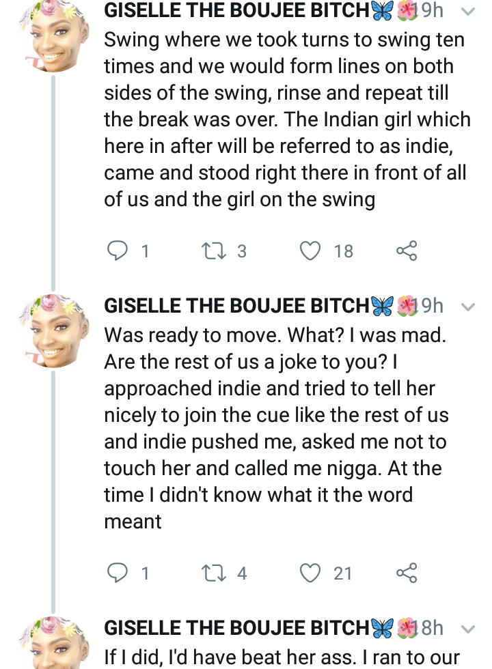Reply to the "Swing where we took turns" tweet

119,251
